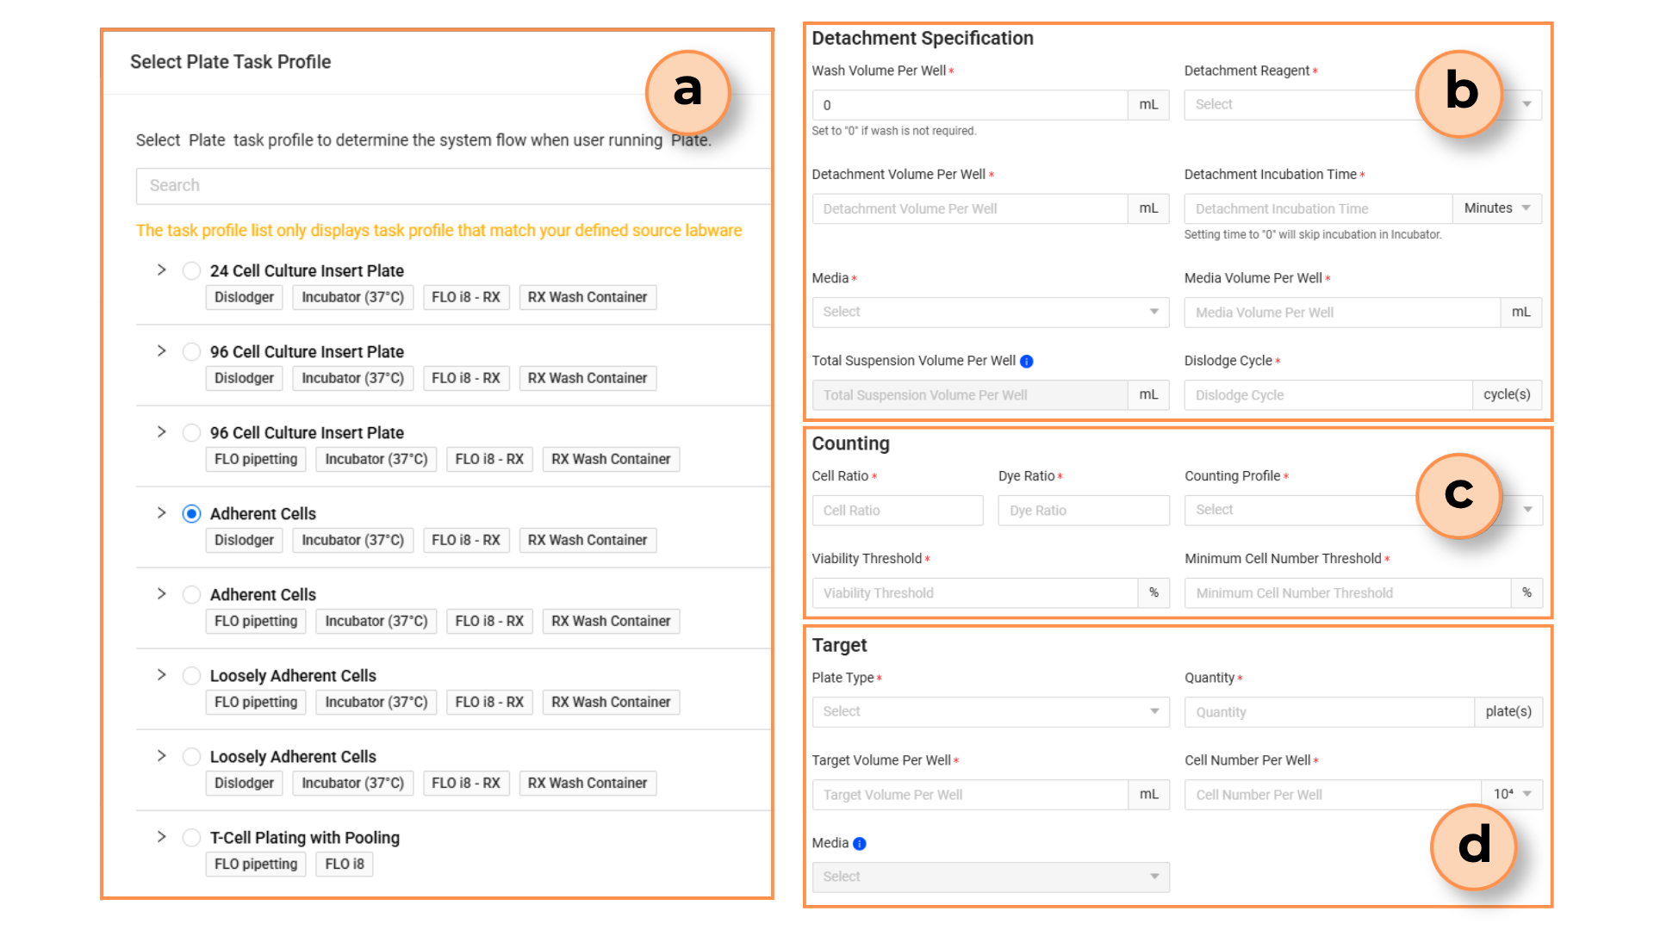
Task: Click info icon next to Target Media label
Action: point(859,844)
